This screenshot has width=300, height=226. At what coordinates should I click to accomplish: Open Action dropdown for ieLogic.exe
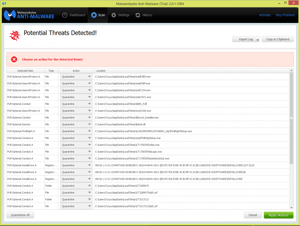76,152
